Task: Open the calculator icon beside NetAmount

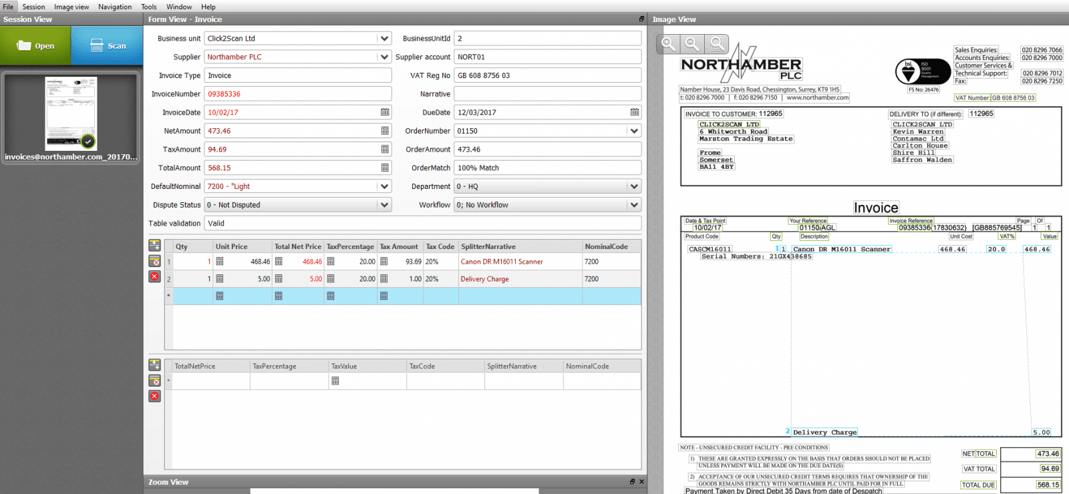Action: (385, 131)
